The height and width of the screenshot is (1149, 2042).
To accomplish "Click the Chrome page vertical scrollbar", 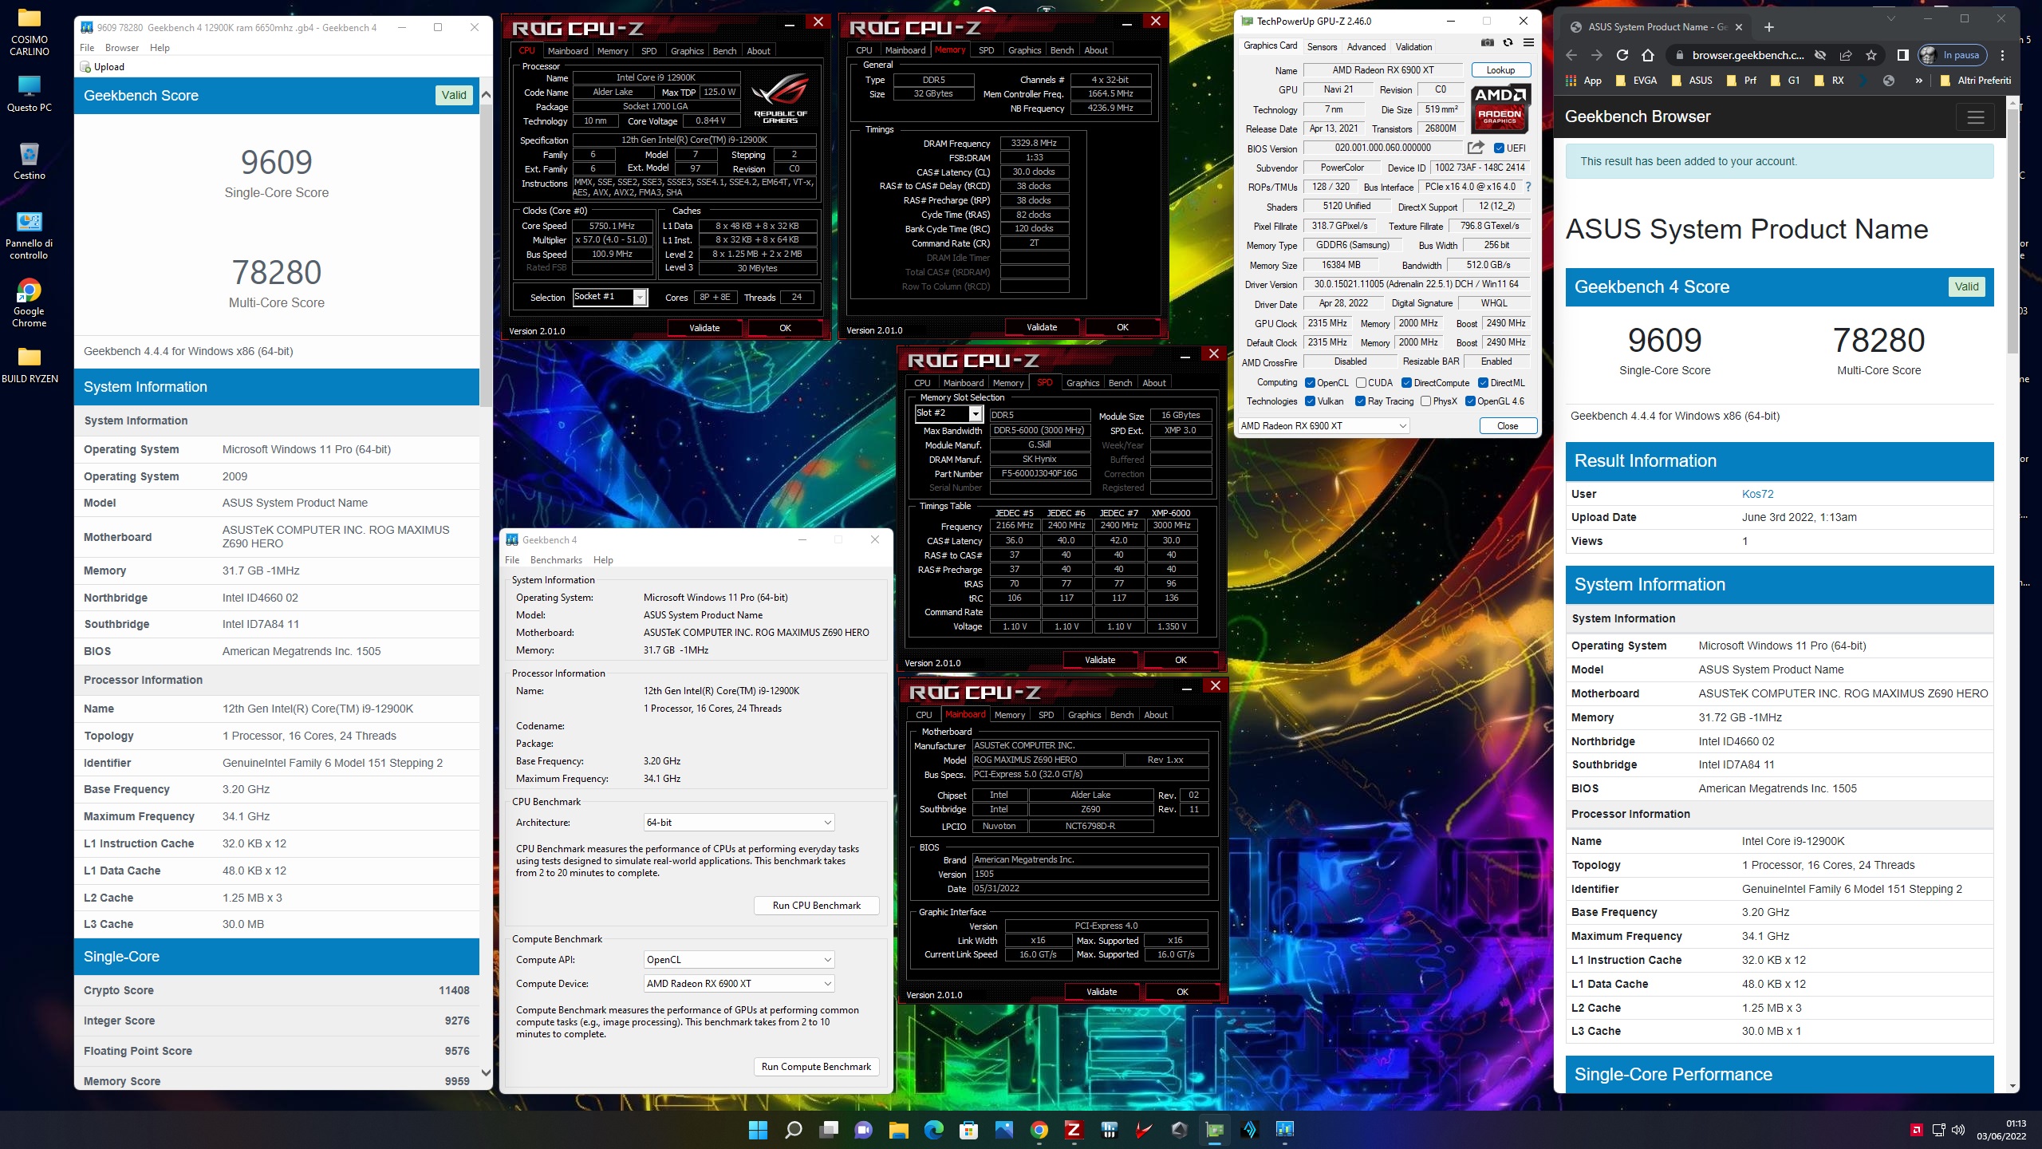I will 2012,231.
